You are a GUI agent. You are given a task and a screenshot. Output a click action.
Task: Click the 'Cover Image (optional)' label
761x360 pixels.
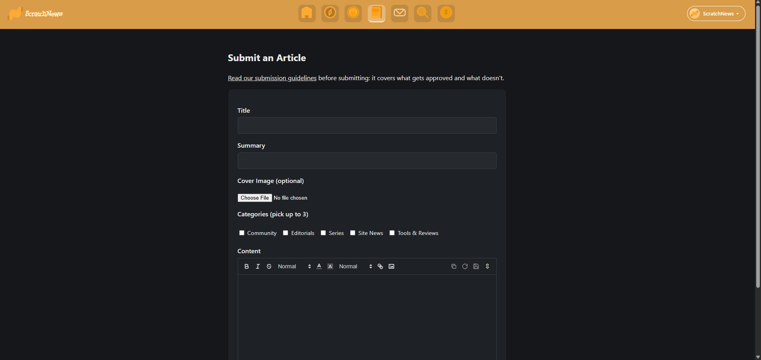pyautogui.click(x=271, y=181)
